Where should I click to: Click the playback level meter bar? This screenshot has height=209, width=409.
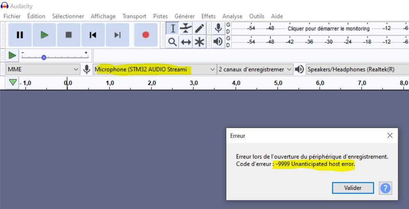[320, 42]
